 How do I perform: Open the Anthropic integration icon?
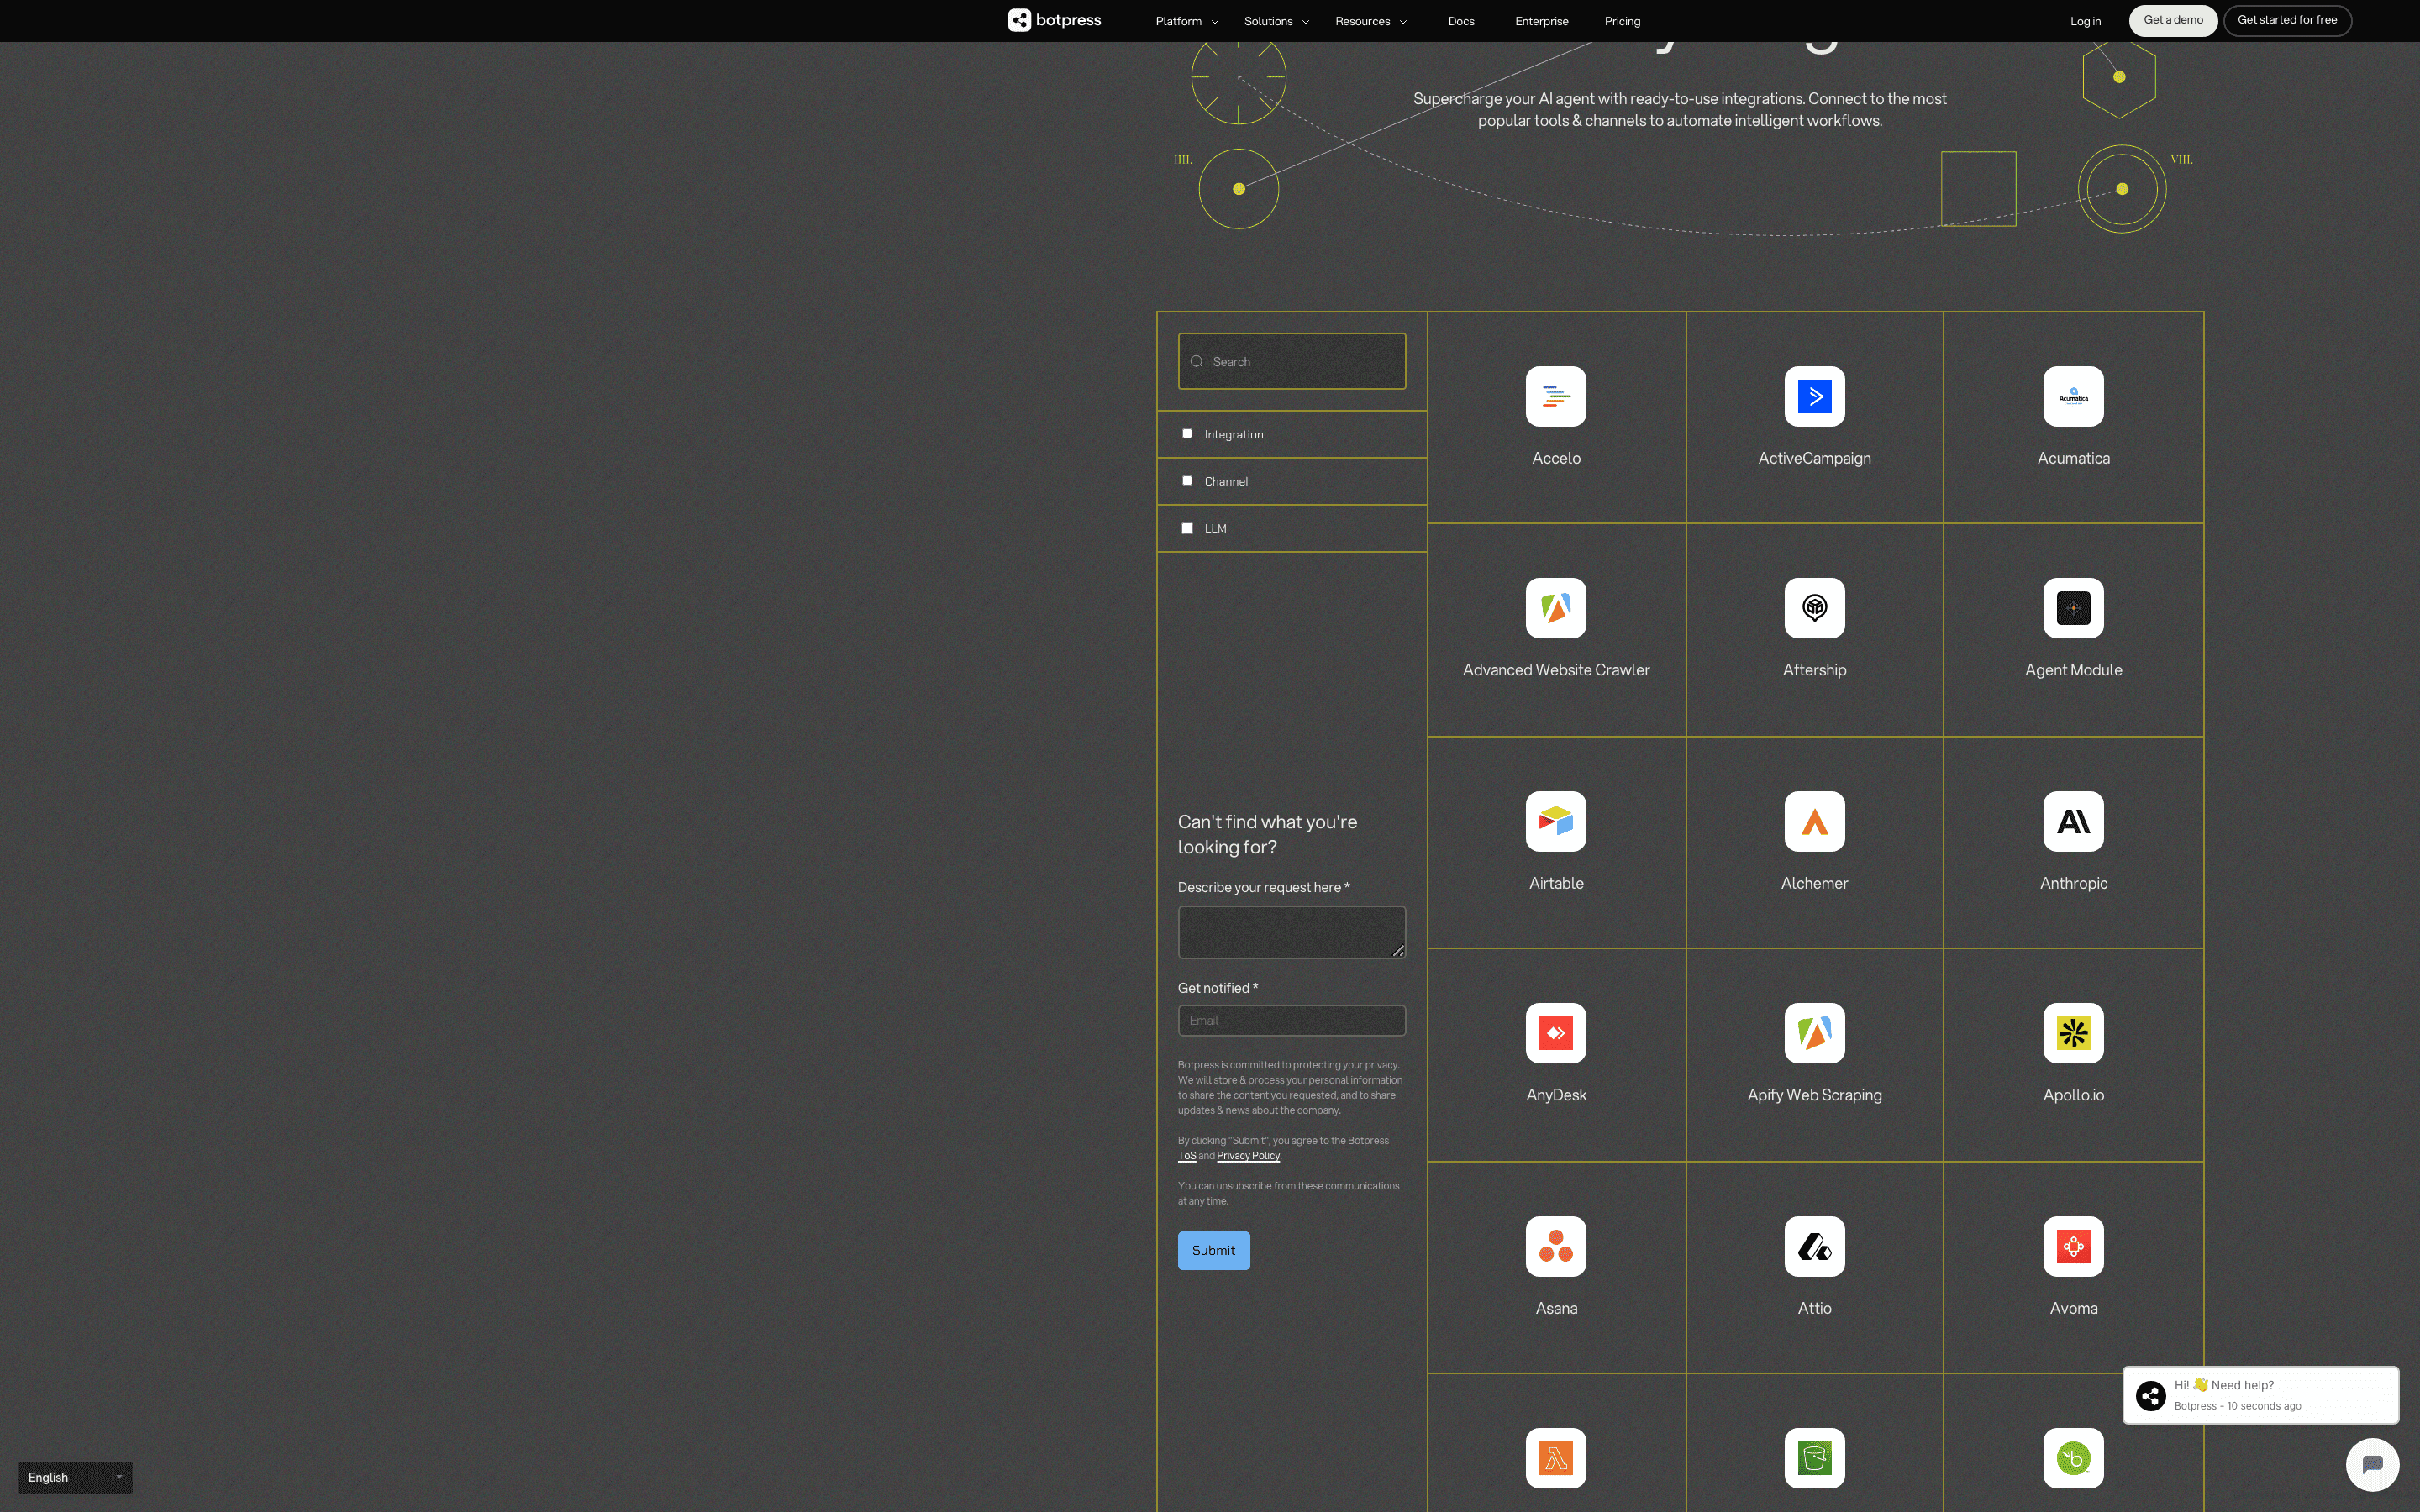pyautogui.click(x=2073, y=821)
